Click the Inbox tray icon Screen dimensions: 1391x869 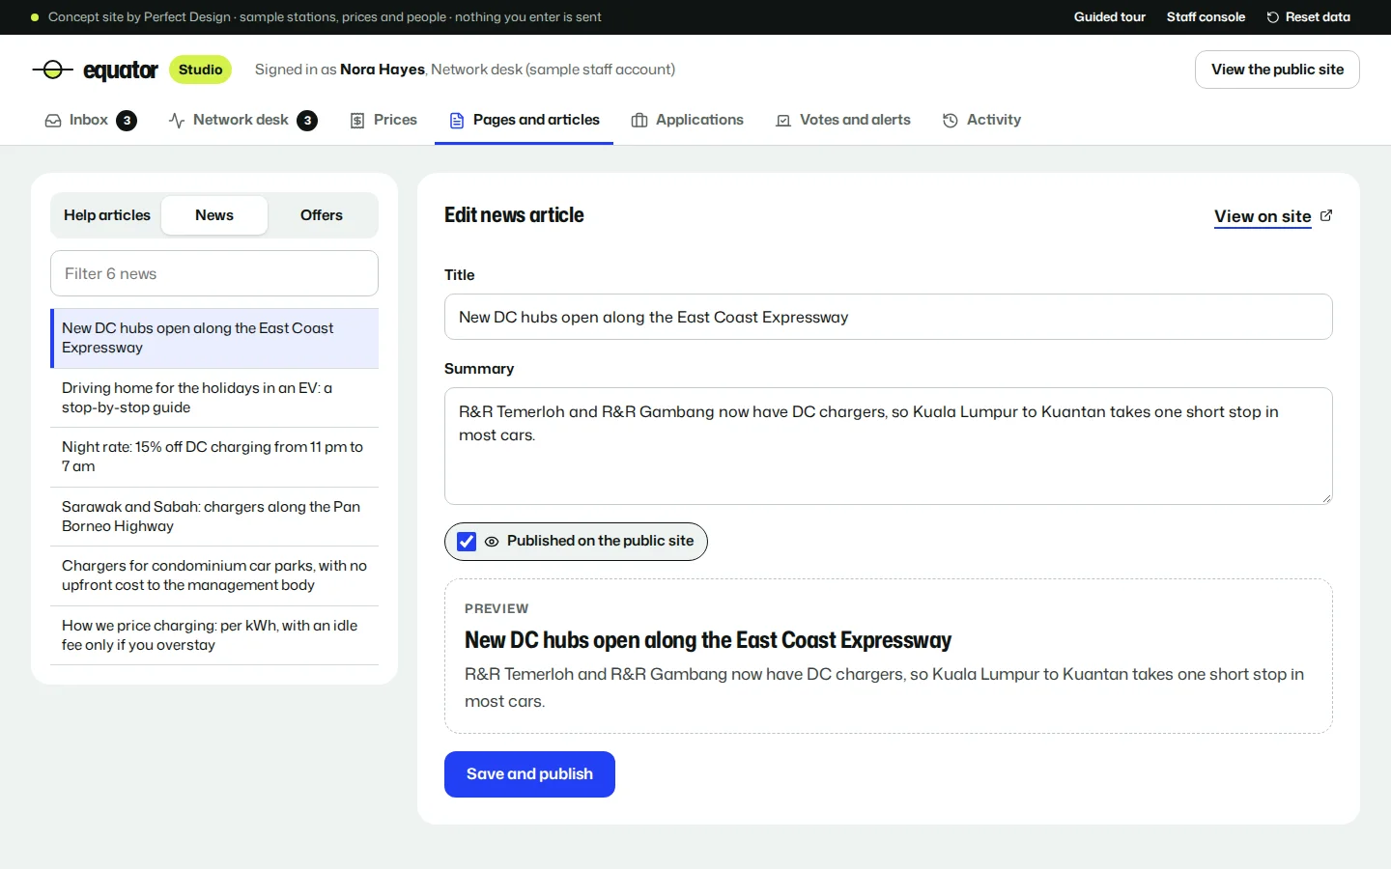53,121
